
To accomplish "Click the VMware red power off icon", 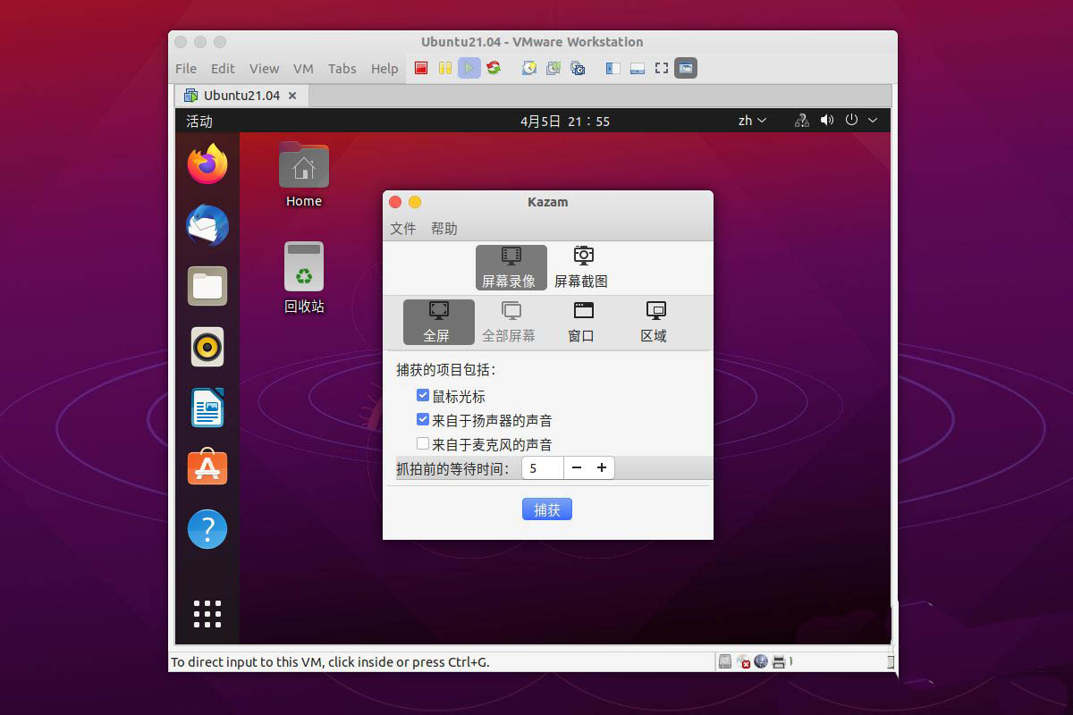I will point(421,68).
